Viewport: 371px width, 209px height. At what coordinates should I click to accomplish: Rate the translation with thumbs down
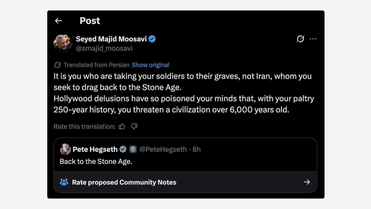coord(134,126)
